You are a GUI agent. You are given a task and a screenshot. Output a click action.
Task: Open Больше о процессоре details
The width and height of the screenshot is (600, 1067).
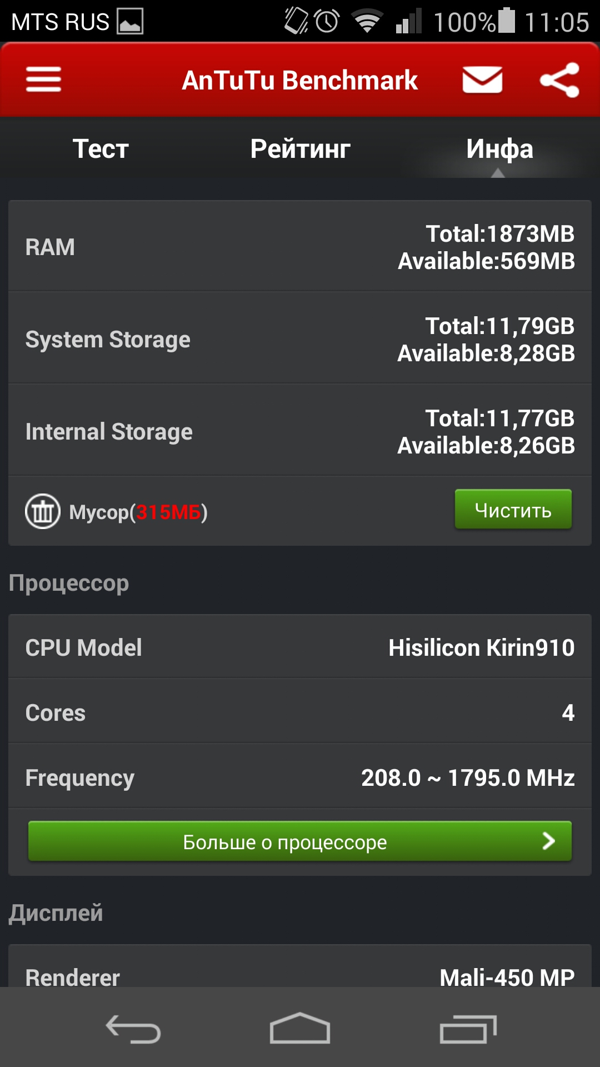click(x=300, y=841)
